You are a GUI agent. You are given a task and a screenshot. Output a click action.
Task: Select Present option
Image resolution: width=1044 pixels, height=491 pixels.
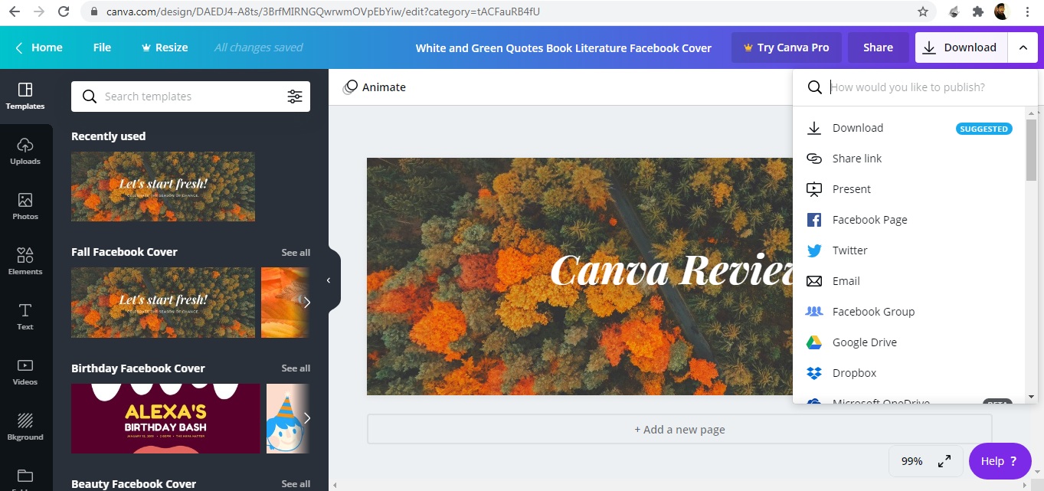(909, 189)
